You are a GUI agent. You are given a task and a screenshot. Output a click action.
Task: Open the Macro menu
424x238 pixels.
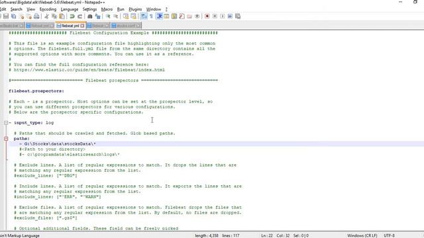pyautogui.click(x=107, y=9)
